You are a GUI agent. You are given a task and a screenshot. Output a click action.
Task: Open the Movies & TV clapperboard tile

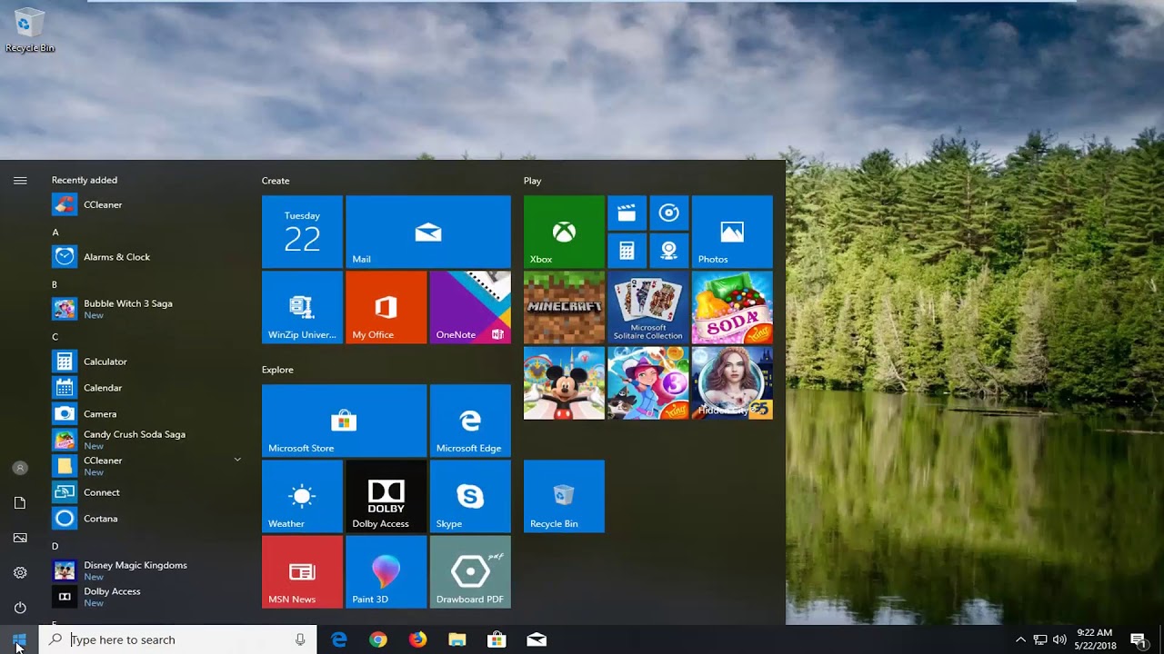click(x=627, y=213)
